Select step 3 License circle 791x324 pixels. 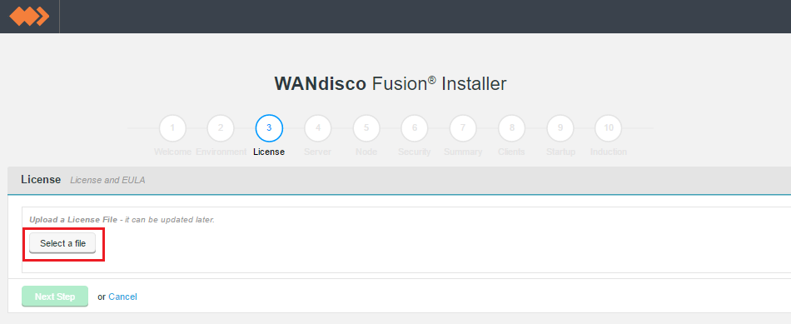269,128
